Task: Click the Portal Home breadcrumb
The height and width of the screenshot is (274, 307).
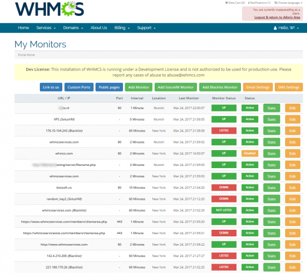Action: pyautogui.click(x=26, y=55)
